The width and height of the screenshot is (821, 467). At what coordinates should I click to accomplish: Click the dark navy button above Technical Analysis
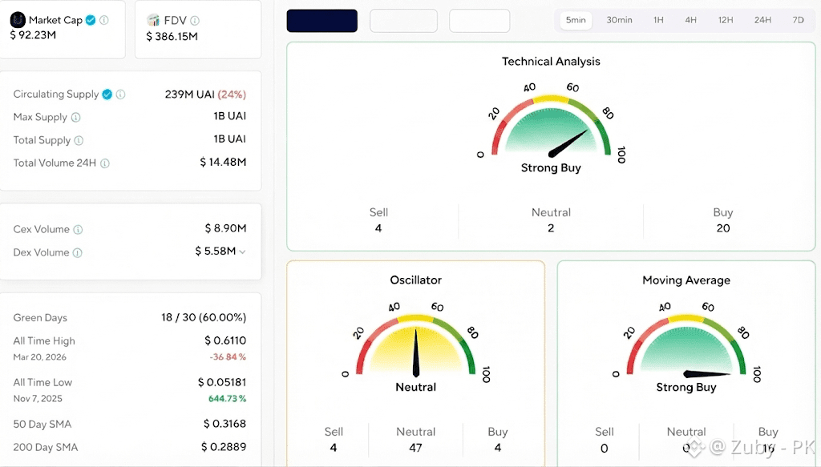click(322, 20)
